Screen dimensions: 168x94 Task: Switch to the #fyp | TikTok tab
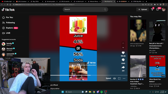click(37, 2)
